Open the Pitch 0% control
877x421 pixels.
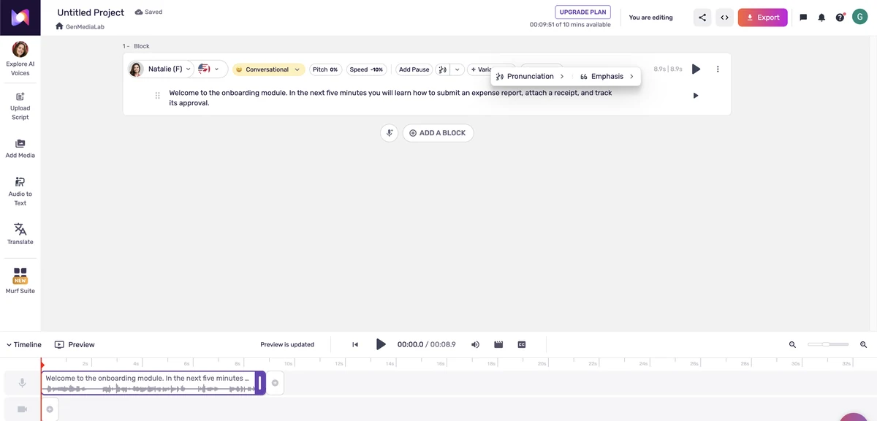(x=325, y=69)
